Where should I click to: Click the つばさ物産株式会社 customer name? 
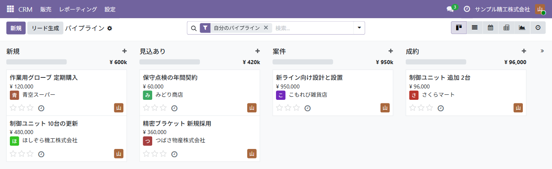180,140
